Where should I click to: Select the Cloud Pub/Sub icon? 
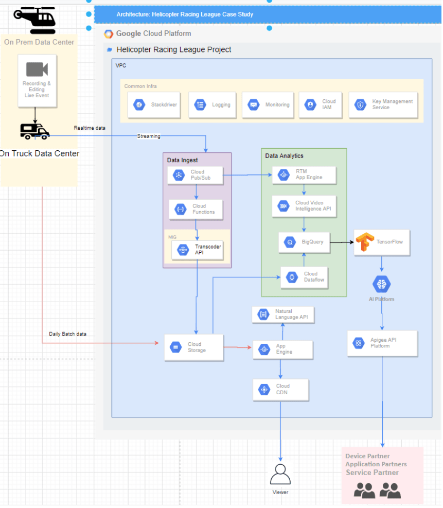tap(179, 175)
